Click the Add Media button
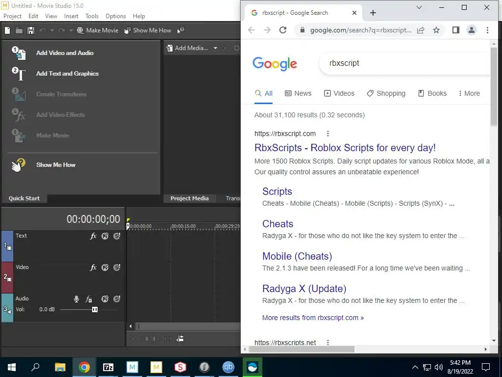Image resolution: width=502 pixels, height=377 pixels. [188, 48]
